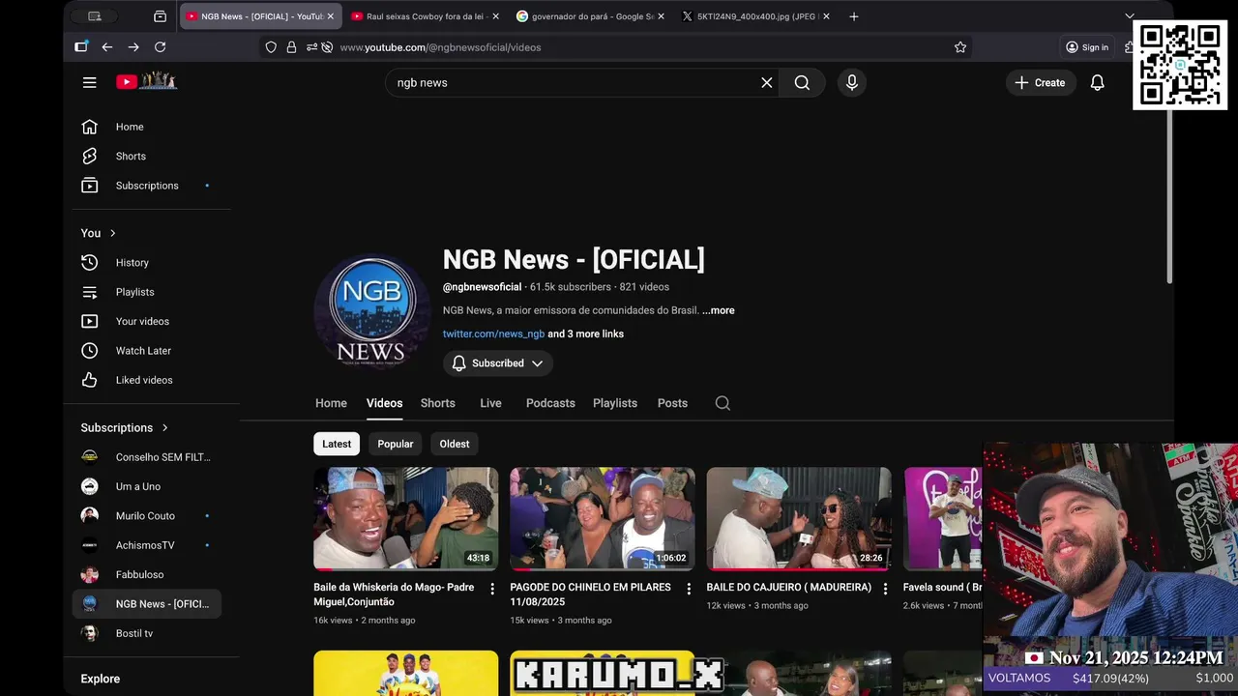1238x696 pixels.
Task: Open the twitter.com/news_ngb link
Action: point(493,333)
